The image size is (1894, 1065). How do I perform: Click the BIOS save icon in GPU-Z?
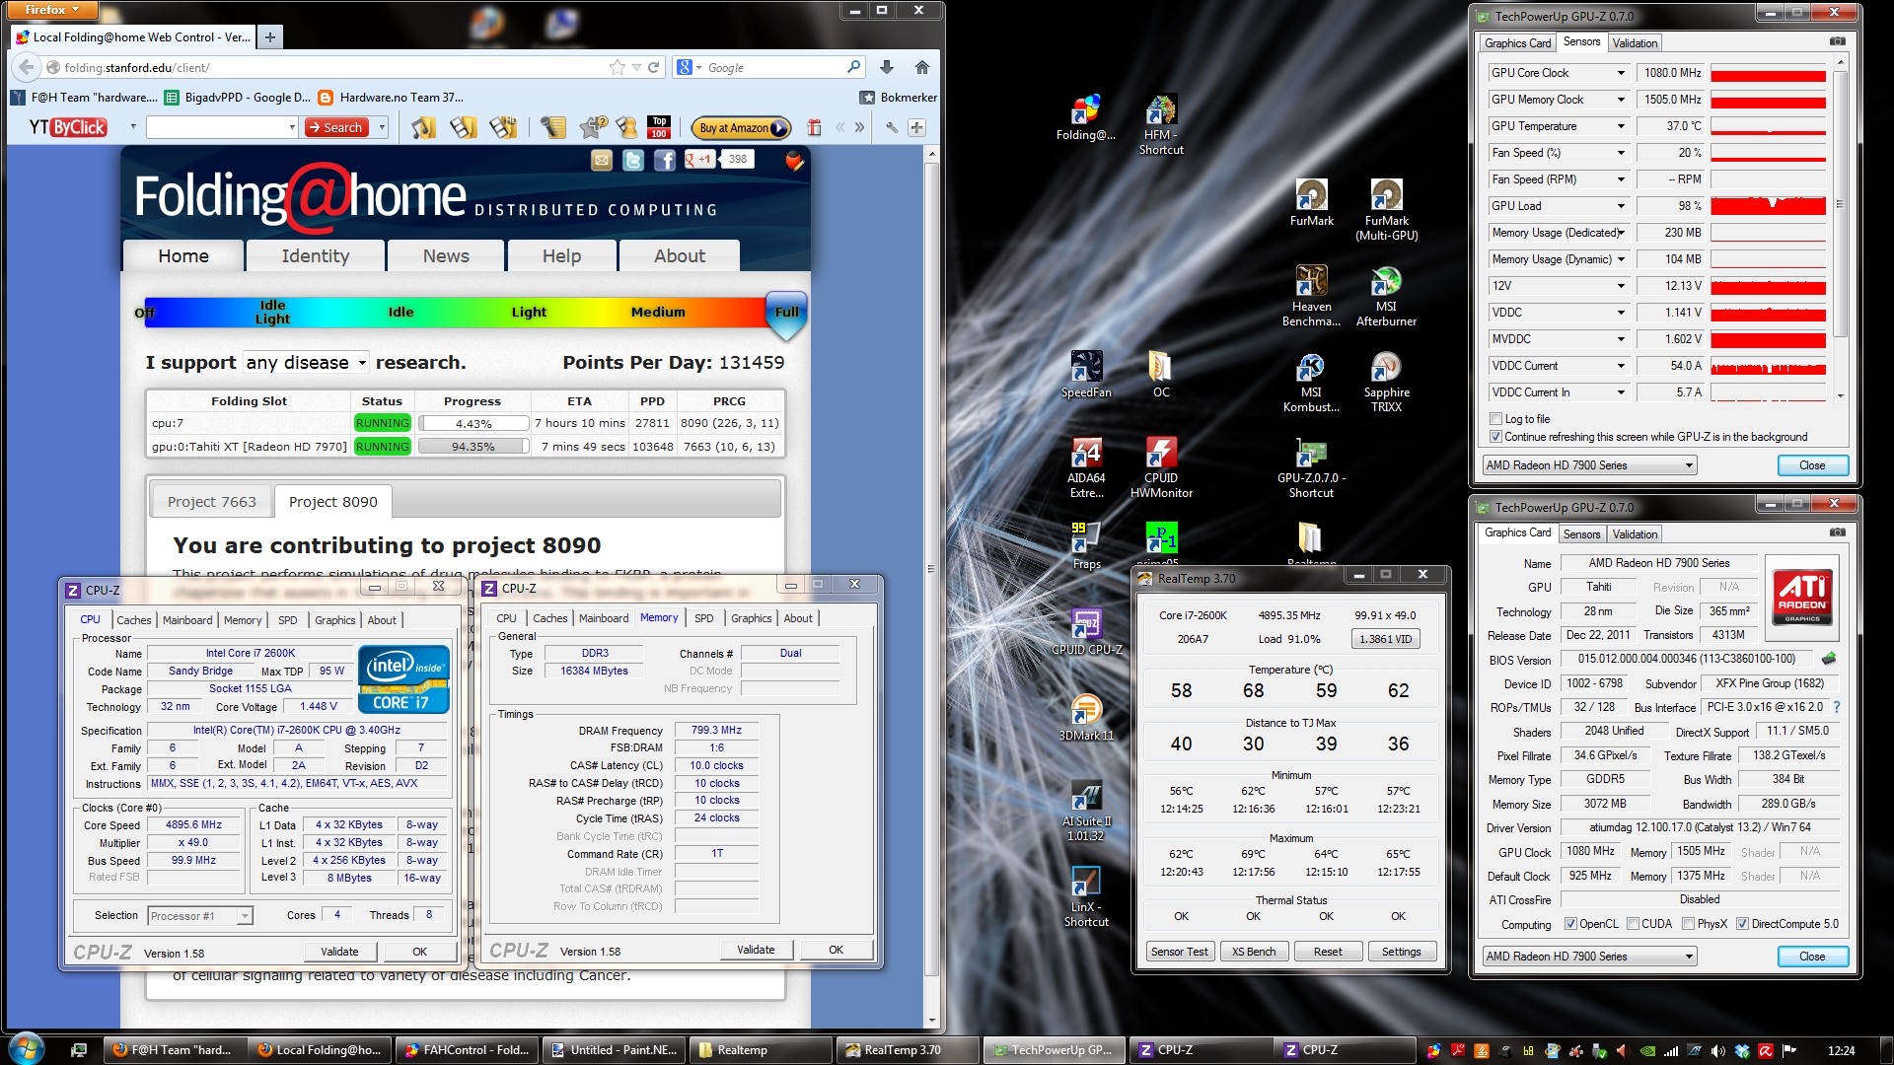click(1829, 658)
